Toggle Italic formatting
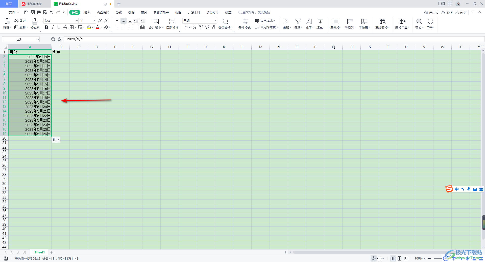The width and height of the screenshot is (485, 262). pyautogui.click(x=53, y=27)
